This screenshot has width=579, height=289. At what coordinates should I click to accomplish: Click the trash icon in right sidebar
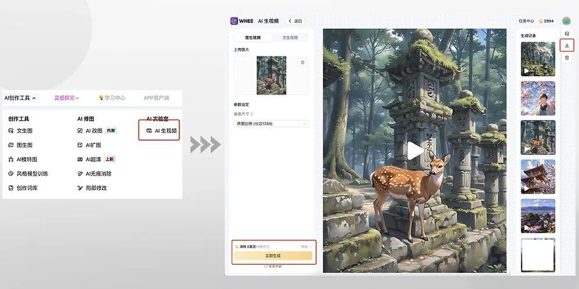[x=567, y=57]
